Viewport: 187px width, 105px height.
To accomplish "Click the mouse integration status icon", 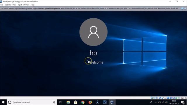I will [176, 98].
